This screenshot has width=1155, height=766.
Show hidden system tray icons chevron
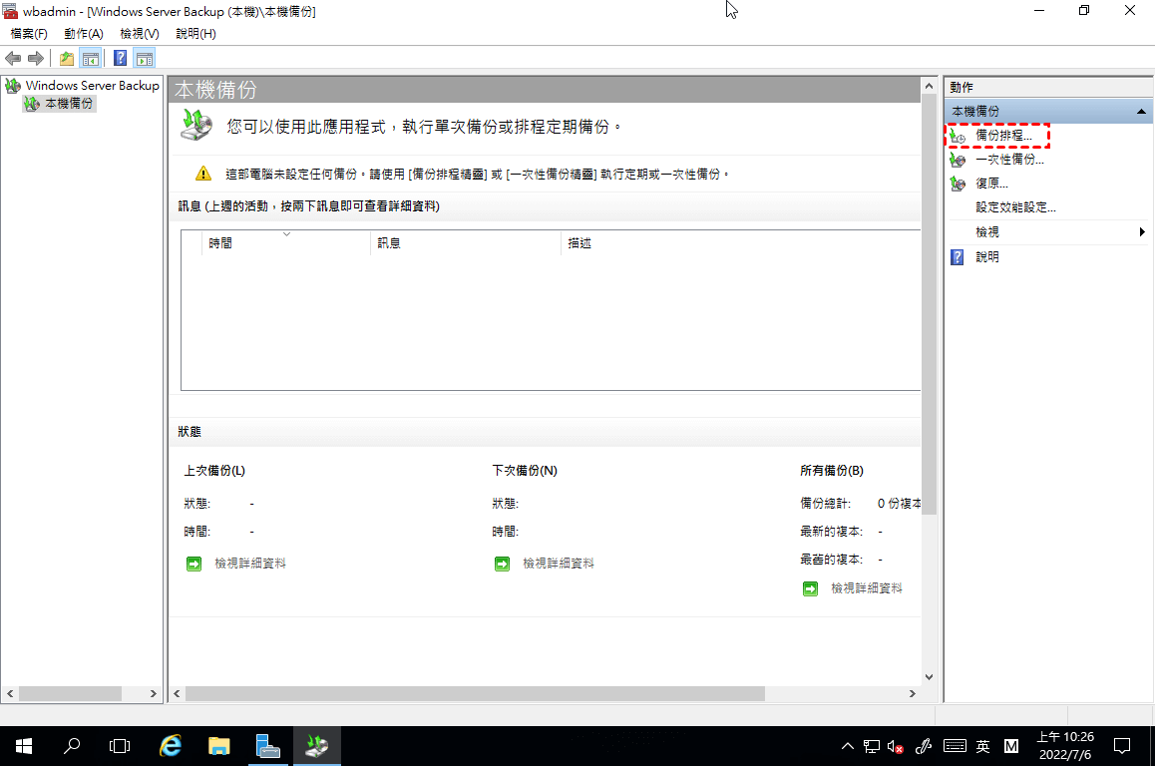(848, 746)
